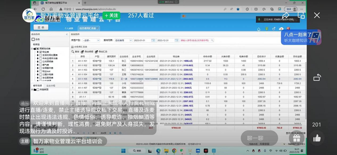
Task: Click the table vertical scrollbar
Action: [306, 90]
